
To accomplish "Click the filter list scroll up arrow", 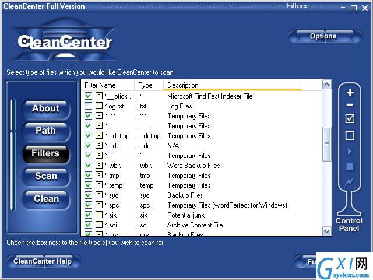I will coord(326,85).
